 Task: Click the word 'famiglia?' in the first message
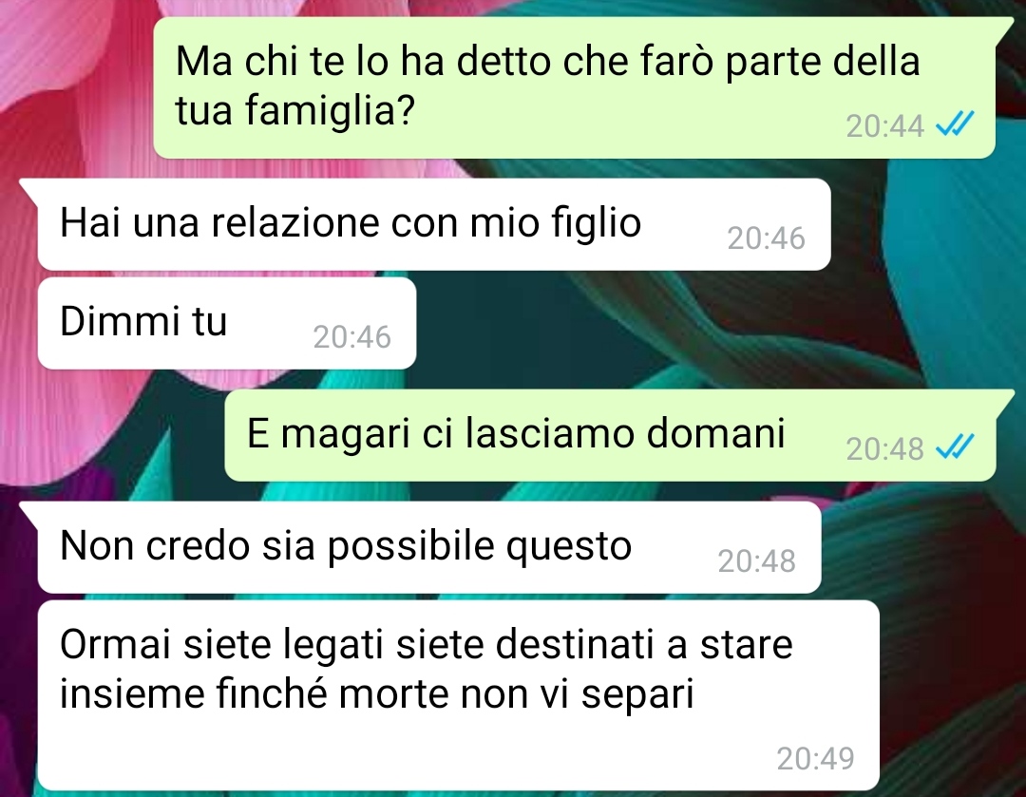331,110
